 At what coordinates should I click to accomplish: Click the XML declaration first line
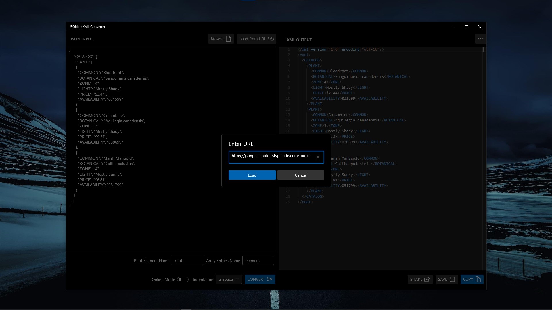341,49
